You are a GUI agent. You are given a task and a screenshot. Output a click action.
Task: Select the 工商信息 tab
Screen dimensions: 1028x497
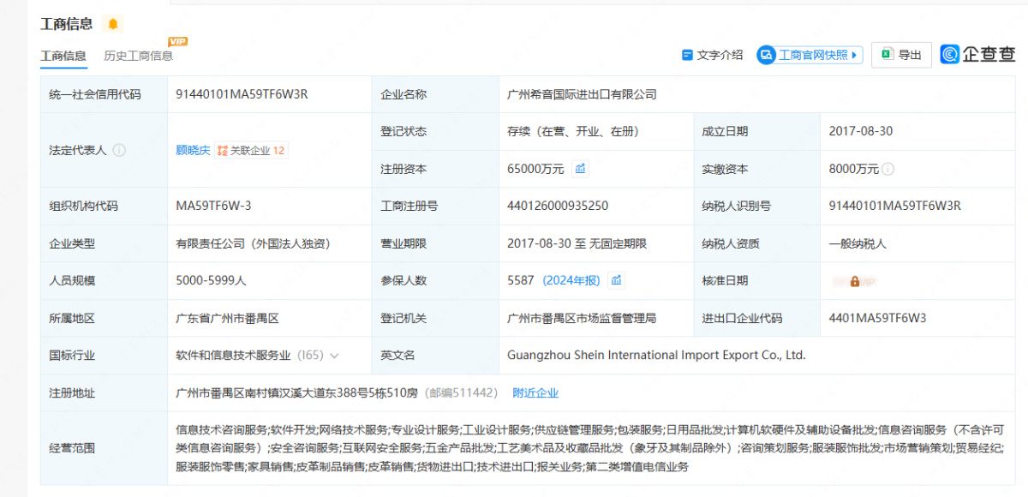coord(63,55)
